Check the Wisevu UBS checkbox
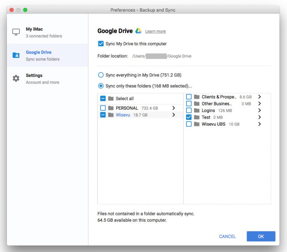The width and height of the screenshot is (287, 252). [189, 124]
